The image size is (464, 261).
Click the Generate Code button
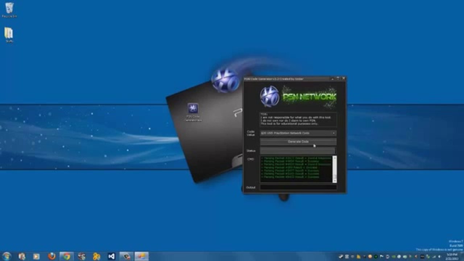click(x=298, y=142)
